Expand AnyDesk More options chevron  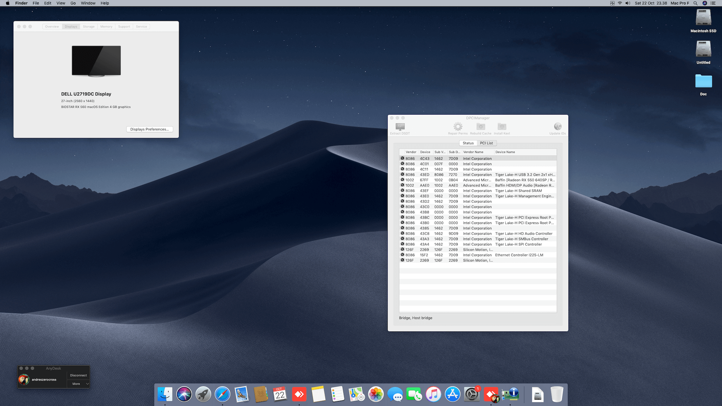[87, 384]
